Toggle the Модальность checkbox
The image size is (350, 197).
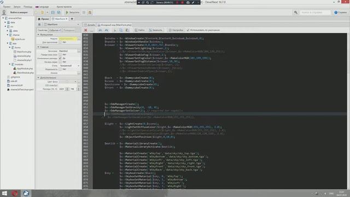60,69
